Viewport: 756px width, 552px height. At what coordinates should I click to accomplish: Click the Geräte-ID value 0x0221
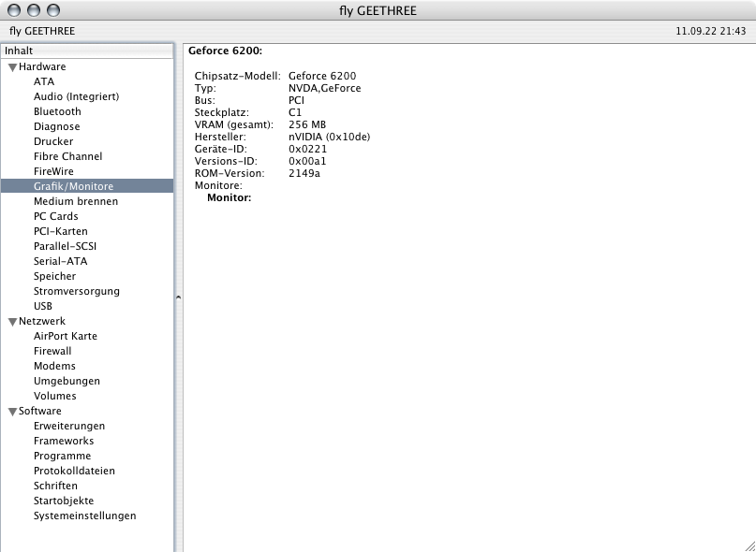tap(307, 149)
